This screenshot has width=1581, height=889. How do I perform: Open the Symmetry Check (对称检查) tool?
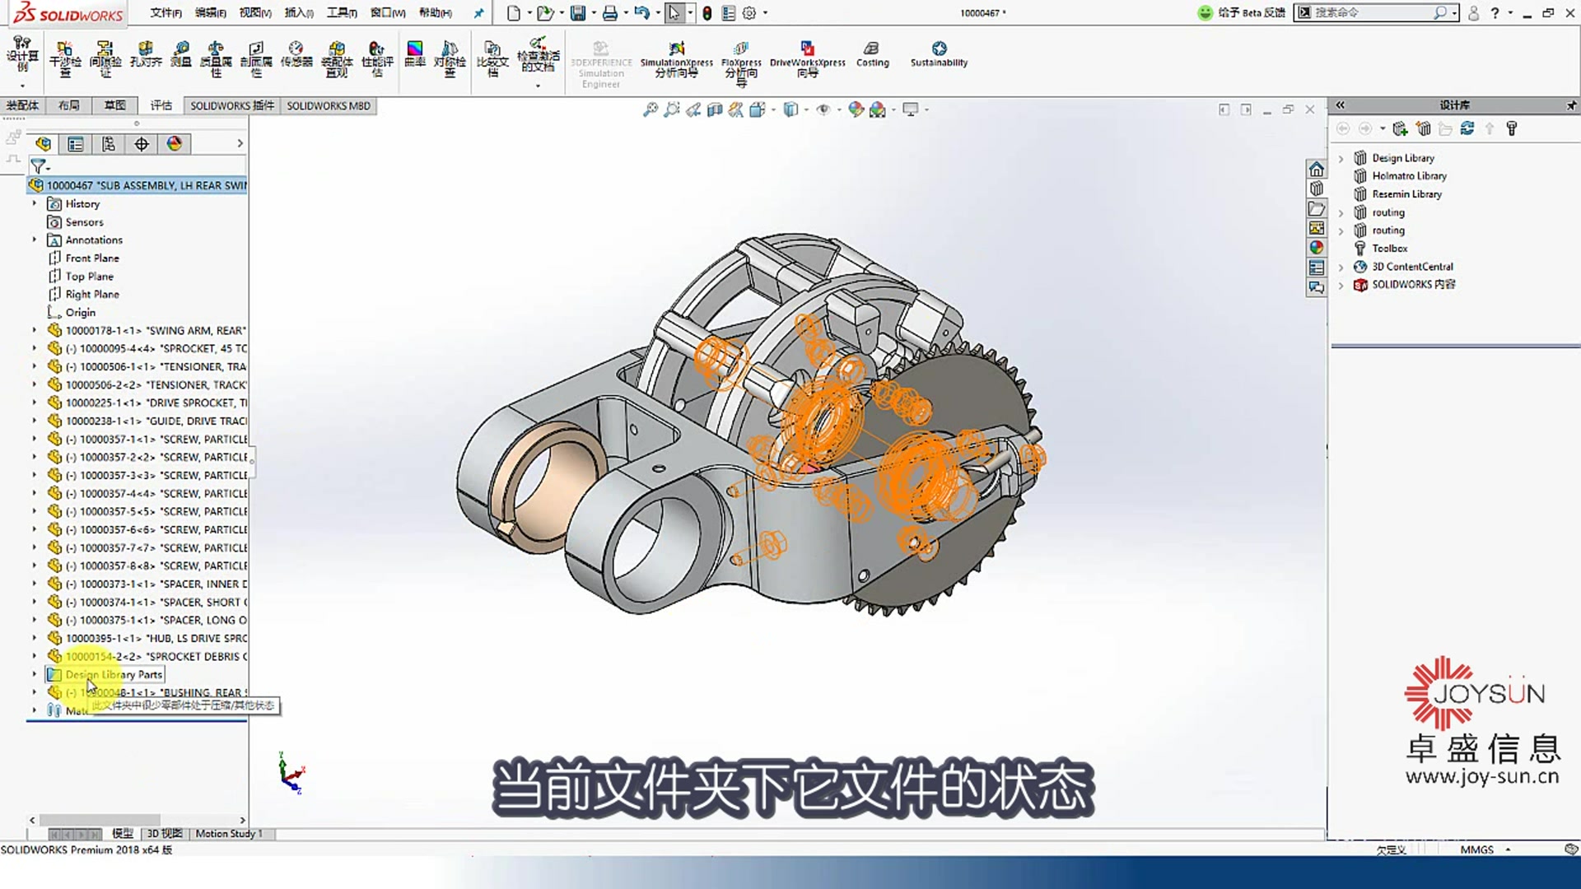450,59
